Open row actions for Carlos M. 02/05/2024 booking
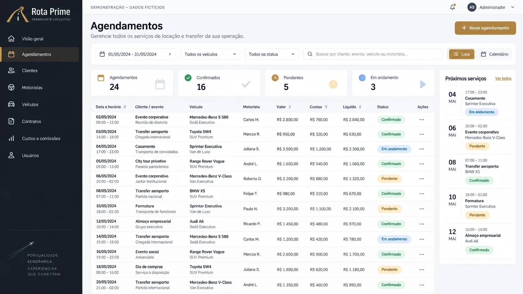523x294 pixels. [x=422, y=120]
